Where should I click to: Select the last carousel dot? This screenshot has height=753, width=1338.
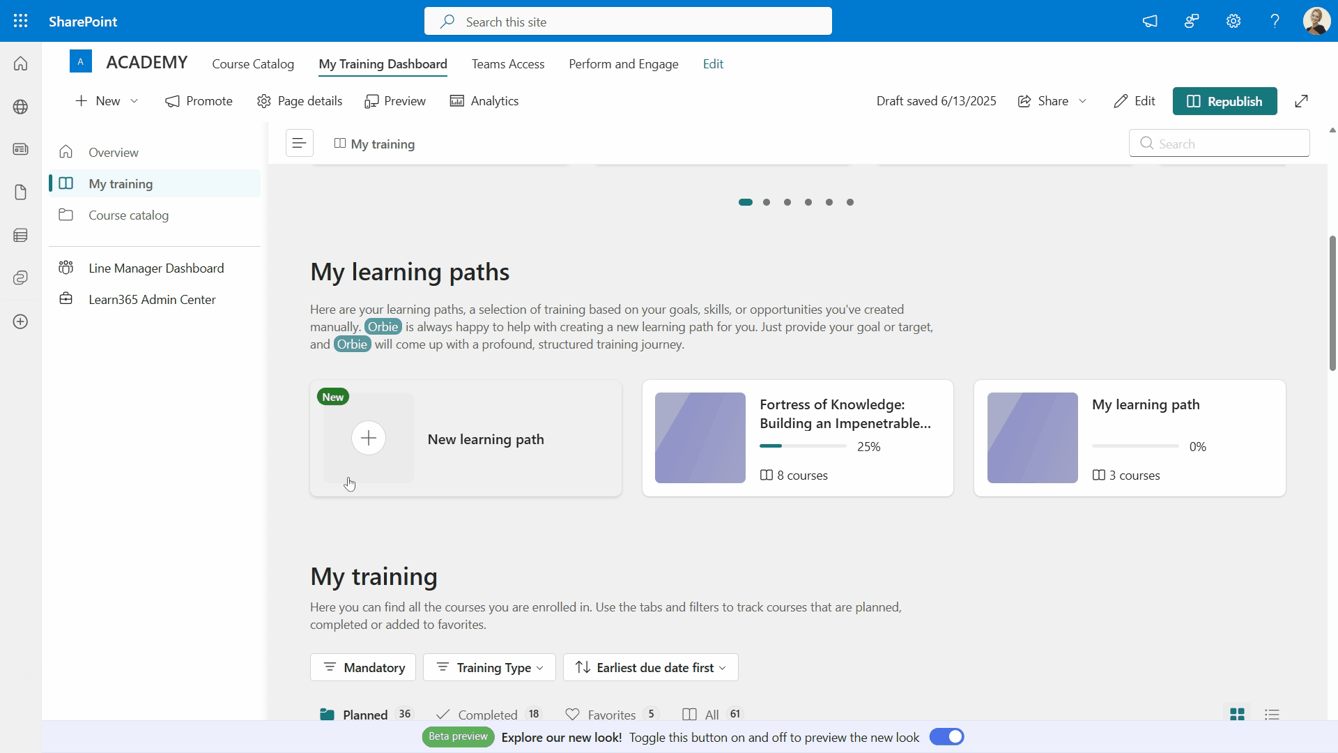pyautogui.click(x=850, y=202)
